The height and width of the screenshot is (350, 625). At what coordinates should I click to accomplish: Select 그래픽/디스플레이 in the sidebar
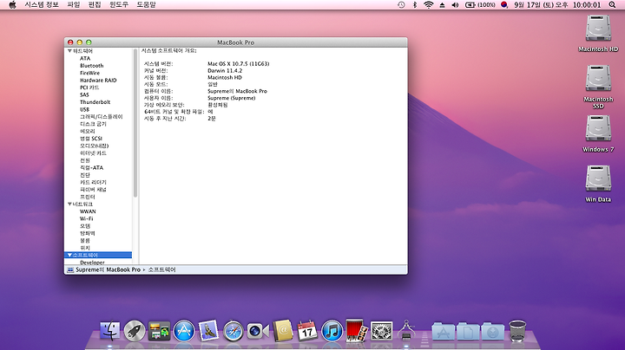(x=102, y=117)
